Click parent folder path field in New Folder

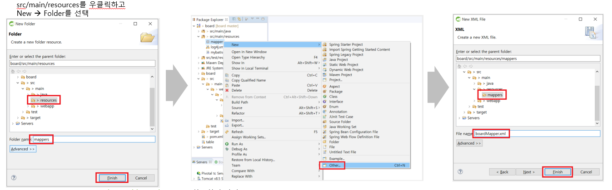pos(82,63)
